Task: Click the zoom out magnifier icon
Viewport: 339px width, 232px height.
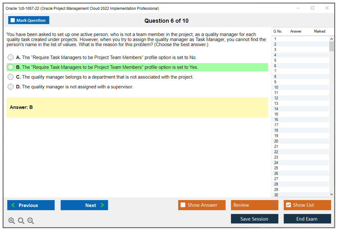Action: 30,221
